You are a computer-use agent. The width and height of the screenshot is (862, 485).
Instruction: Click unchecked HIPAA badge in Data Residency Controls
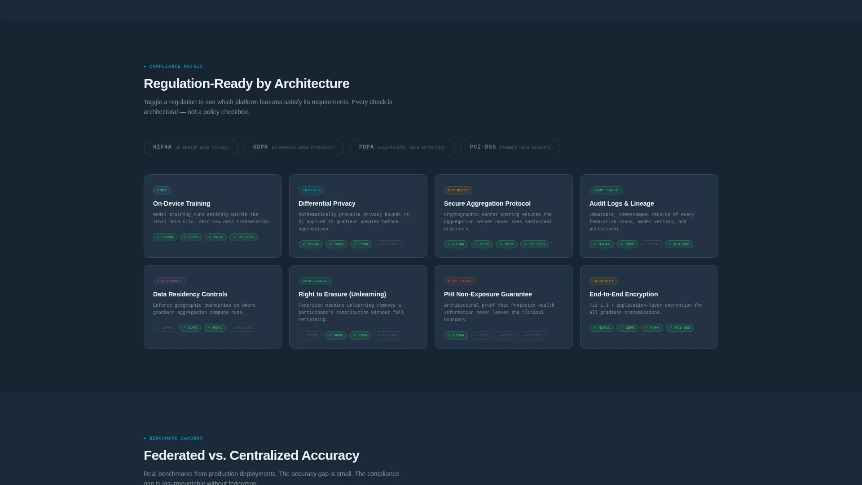click(x=165, y=328)
